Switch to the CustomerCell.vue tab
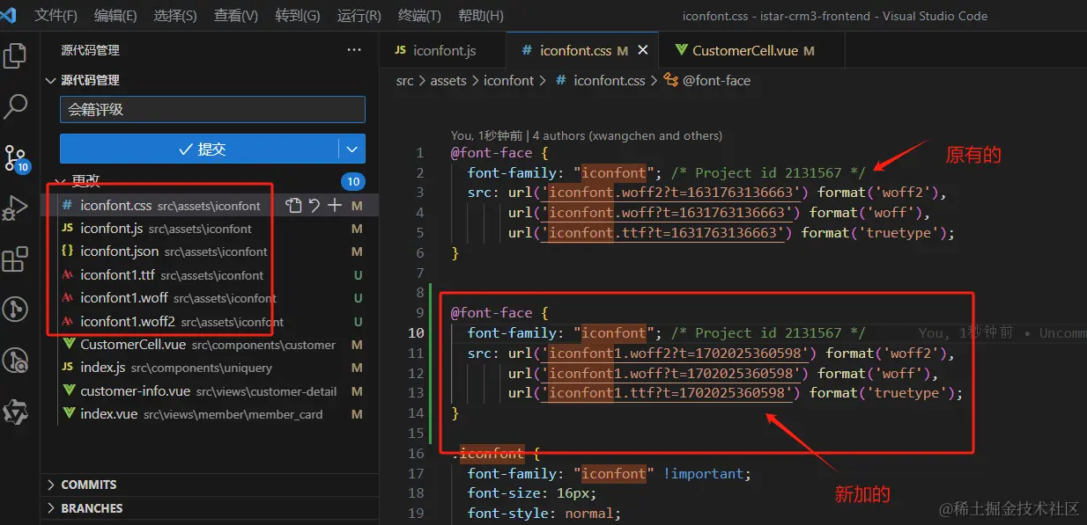1087x525 pixels. tap(751, 50)
